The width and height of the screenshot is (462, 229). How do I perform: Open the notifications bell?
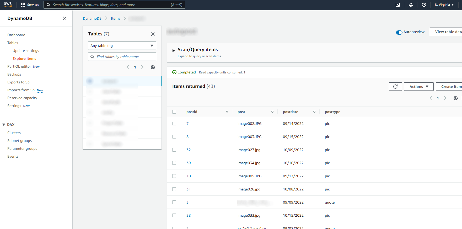click(411, 5)
